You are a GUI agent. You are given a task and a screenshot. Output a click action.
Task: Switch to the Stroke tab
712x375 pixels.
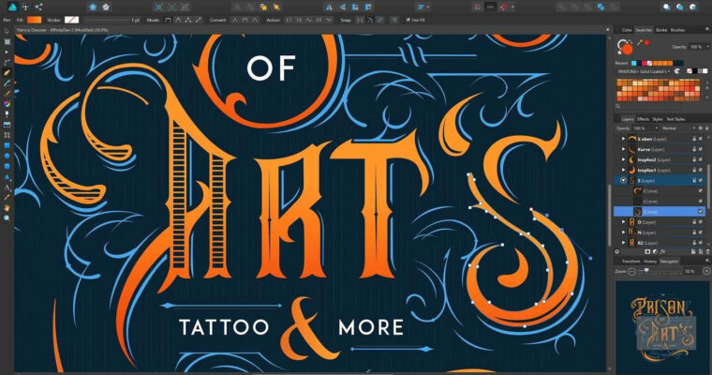pos(661,30)
